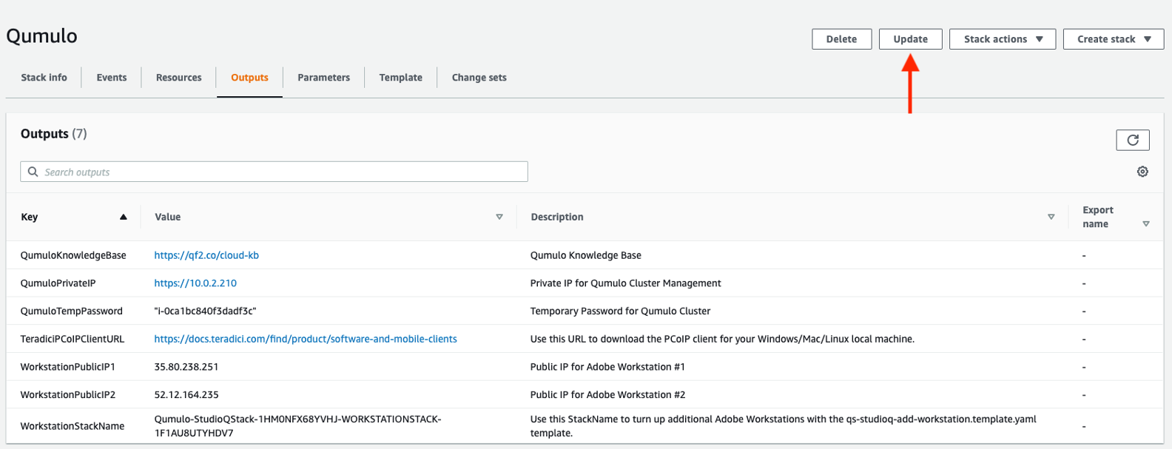Switch to the Stack info tab
Viewport: 1172px width, 449px height.
[x=44, y=78]
